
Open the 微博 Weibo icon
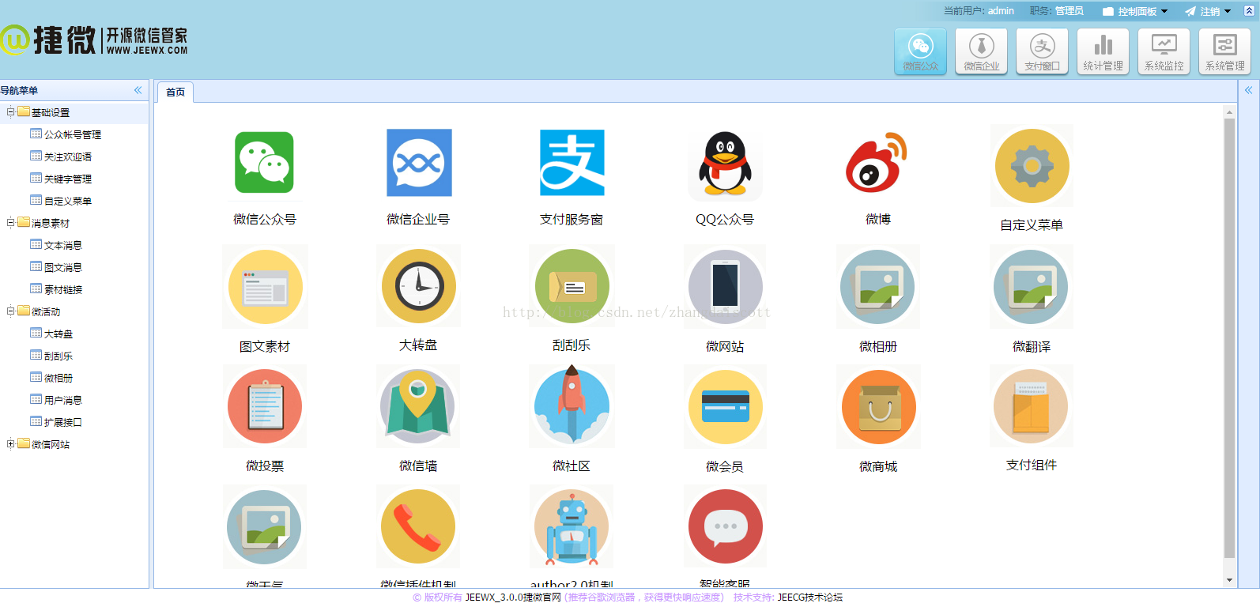pos(877,163)
